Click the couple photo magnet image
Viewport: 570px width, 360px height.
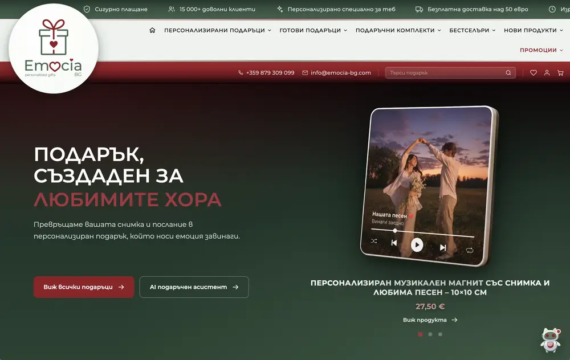click(x=429, y=186)
